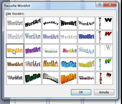Open help with the question mark button
122x104 pixels.
tap(99, 4)
